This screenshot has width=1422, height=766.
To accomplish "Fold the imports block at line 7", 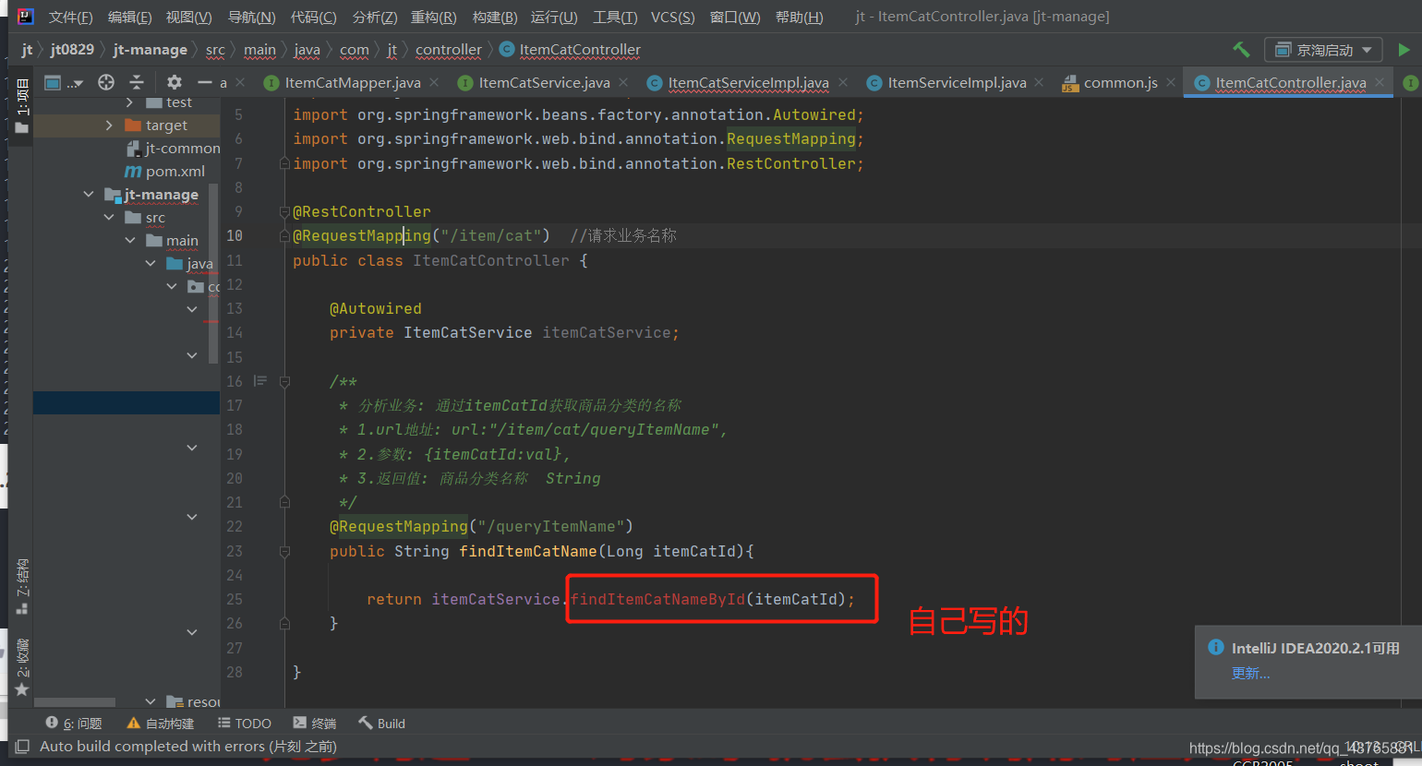I will [284, 163].
